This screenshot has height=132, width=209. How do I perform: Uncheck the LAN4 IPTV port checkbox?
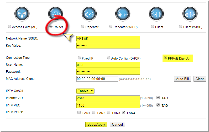124,113
